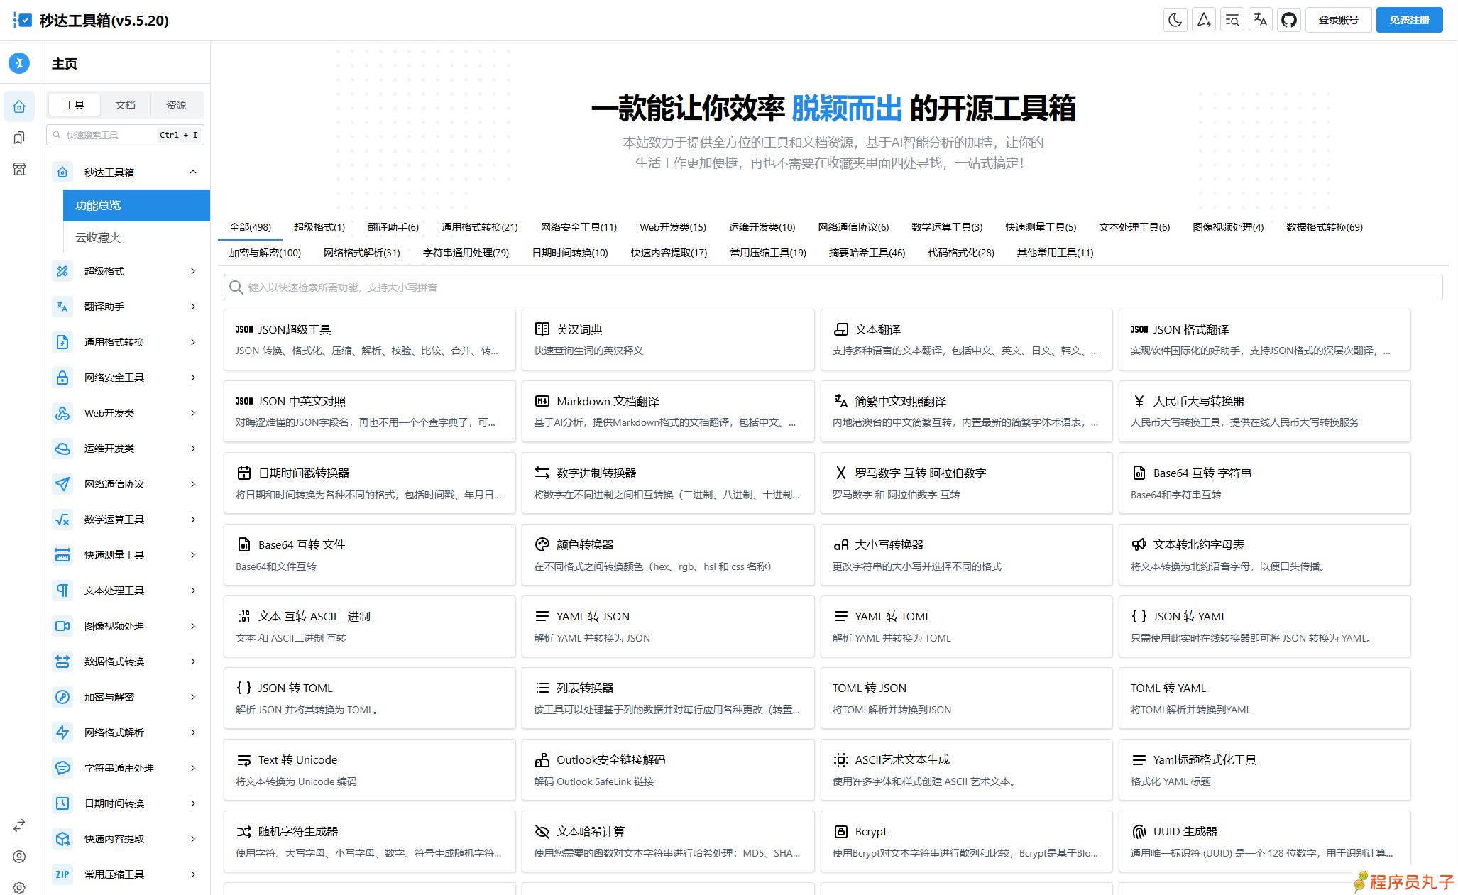Screen dimensions: 1458x895
Task: Click the 网络格式解析 lightning icon
Action: tap(62, 732)
